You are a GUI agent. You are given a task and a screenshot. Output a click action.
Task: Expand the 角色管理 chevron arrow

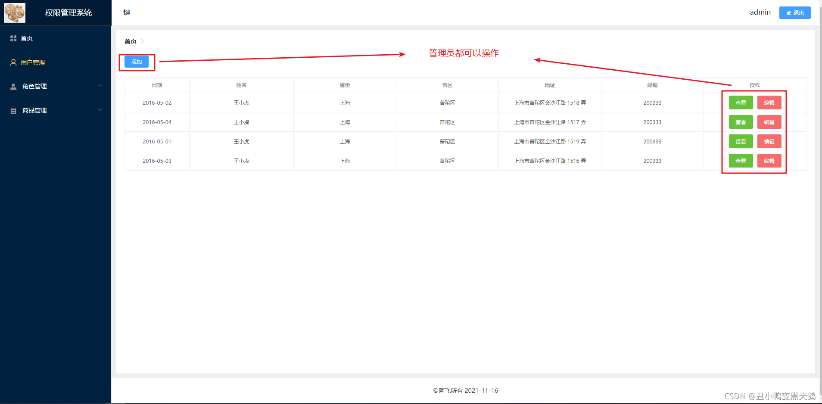100,86
